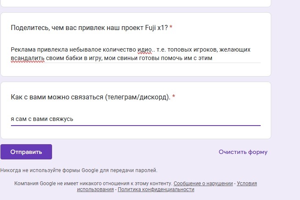Focus the телеграм/дискорд contact answer field
This screenshot has height=200, width=300.
point(136,119)
